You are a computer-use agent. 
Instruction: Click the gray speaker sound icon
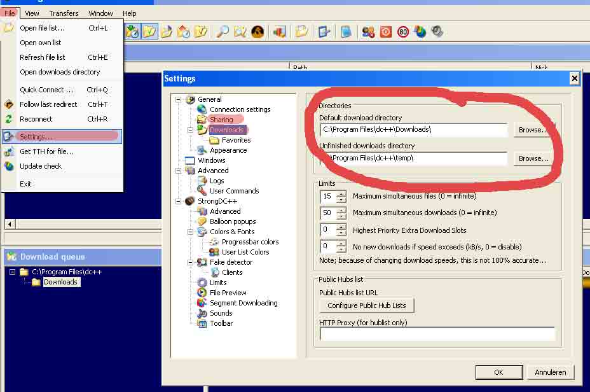coord(437,32)
